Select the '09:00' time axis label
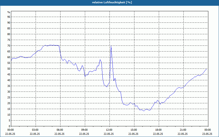 tap(84, 130)
